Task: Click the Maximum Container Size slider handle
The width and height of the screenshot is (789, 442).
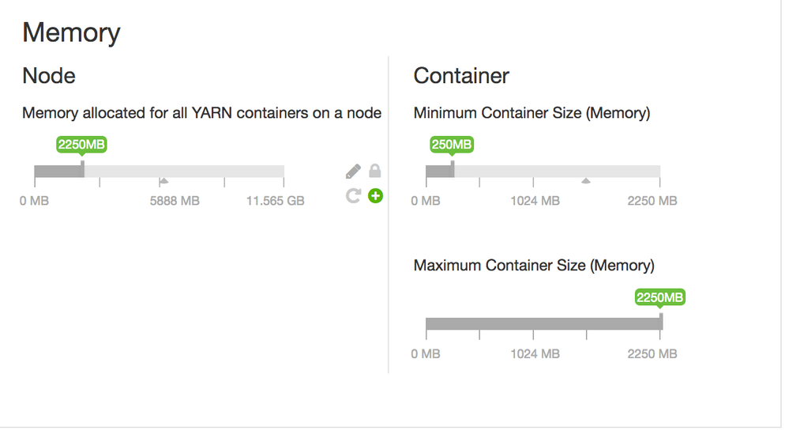Action: click(661, 323)
